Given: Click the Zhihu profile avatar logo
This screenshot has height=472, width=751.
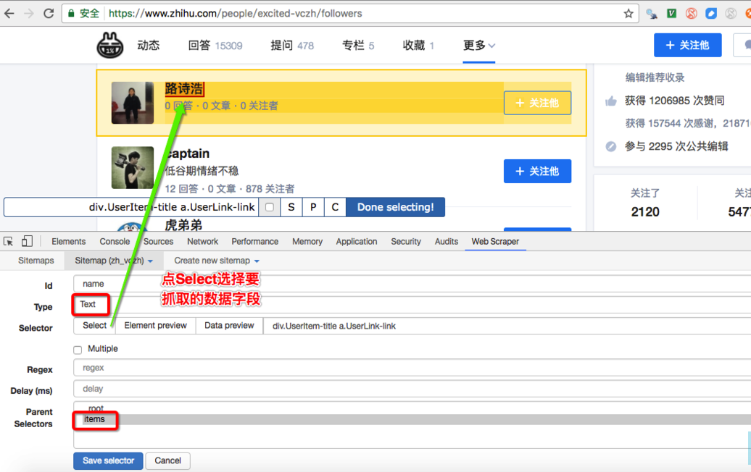Looking at the screenshot, I should [110, 46].
